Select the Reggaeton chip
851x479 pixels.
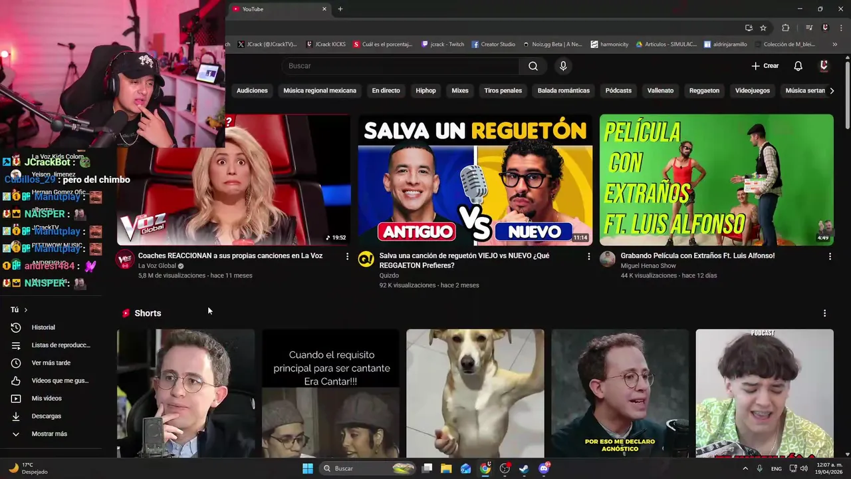click(x=704, y=90)
